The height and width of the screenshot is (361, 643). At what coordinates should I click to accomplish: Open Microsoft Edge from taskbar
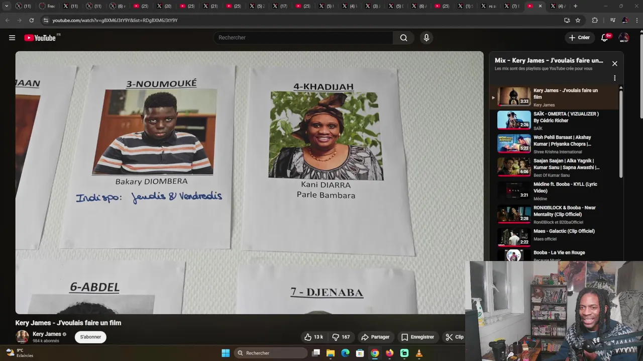[345, 353]
